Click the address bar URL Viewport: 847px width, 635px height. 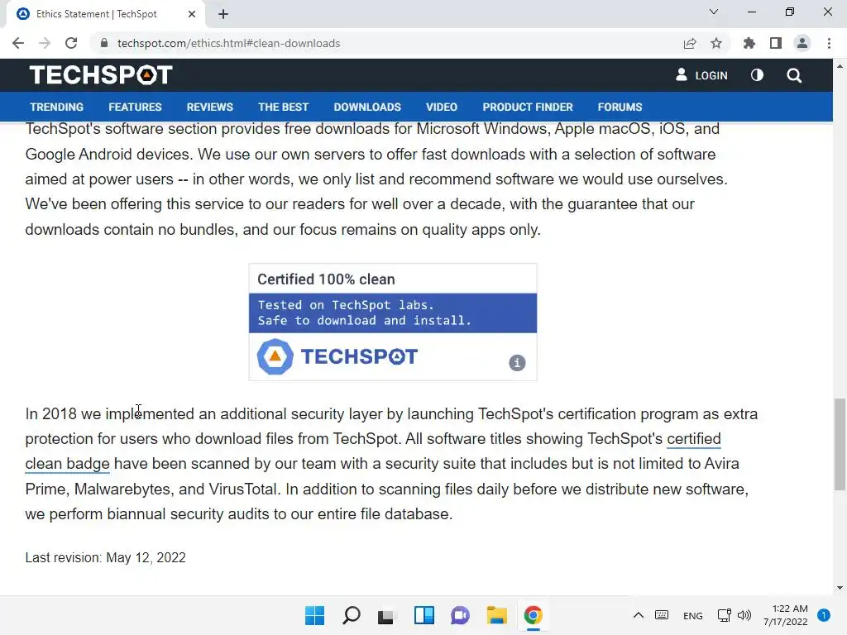coord(228,43)
